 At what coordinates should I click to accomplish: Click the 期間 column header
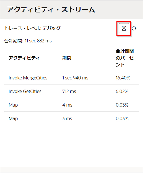(67, 58)
